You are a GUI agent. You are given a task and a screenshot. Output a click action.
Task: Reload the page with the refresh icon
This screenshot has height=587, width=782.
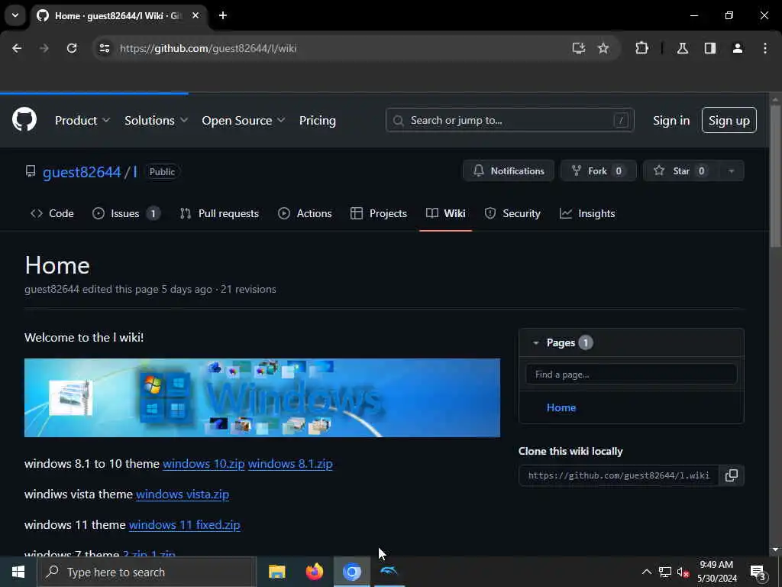click(72, 48)
